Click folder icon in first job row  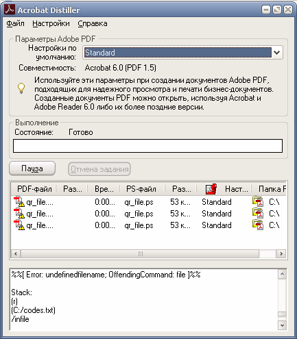[258, 201]
